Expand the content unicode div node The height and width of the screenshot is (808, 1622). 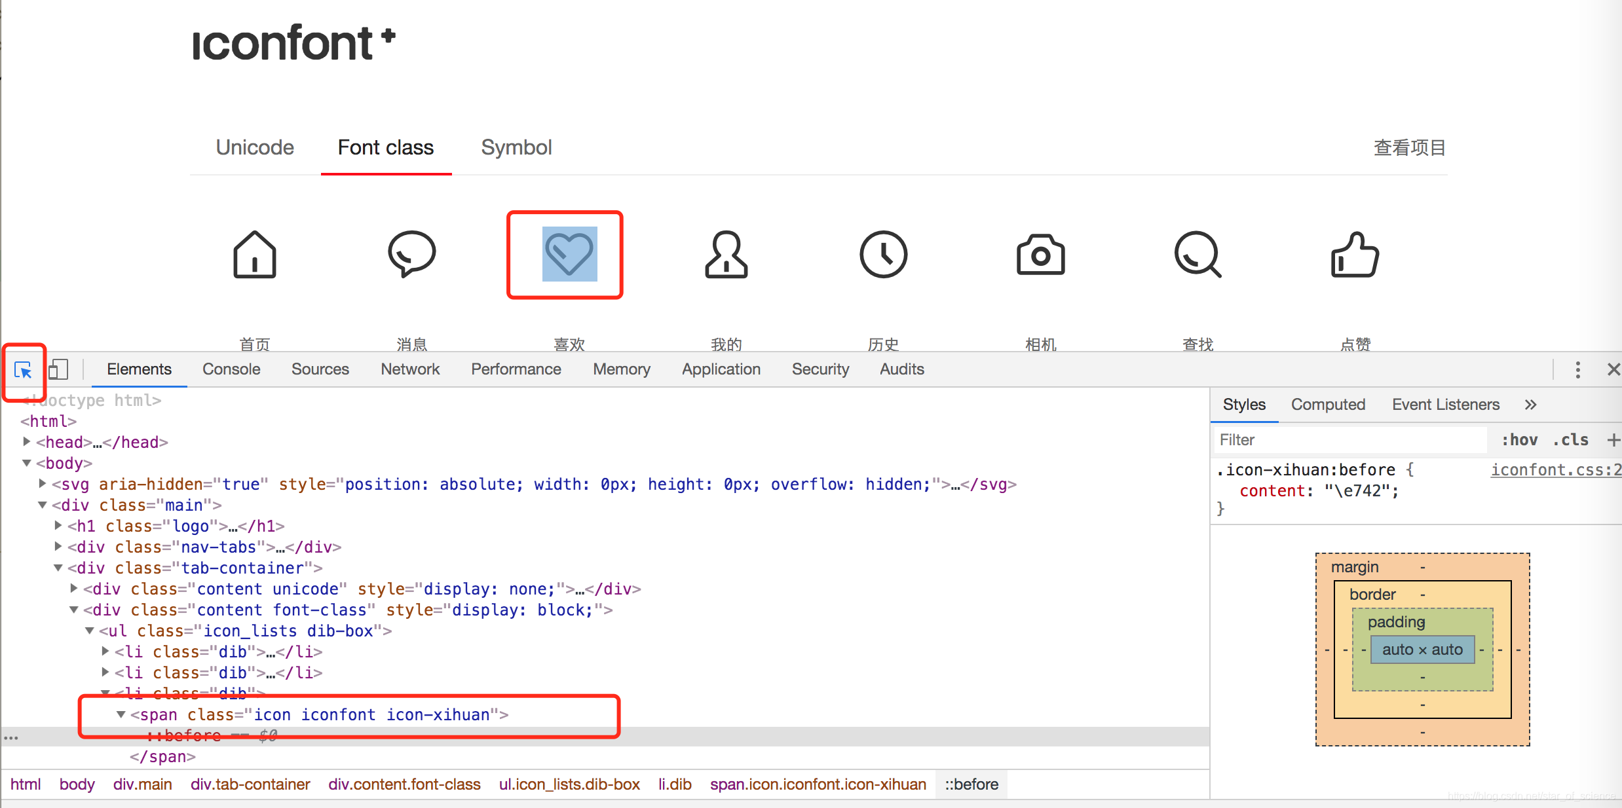pos(74,588)
